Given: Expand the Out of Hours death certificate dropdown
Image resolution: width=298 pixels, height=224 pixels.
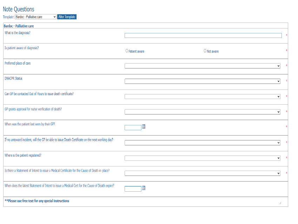Looking at the screenshot, I should pyautogui.click(x=203, y=97).
